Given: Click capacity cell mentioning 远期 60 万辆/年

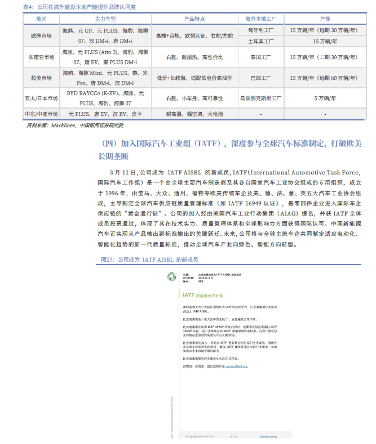Looking at the screenshot, I should click(325, 78).
